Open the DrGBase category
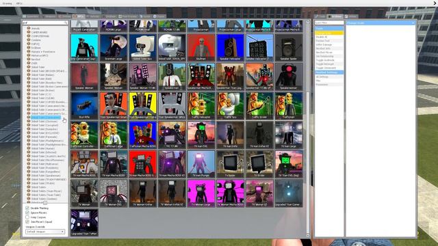Viewport: 438px width, 246px height. (36, 48)
